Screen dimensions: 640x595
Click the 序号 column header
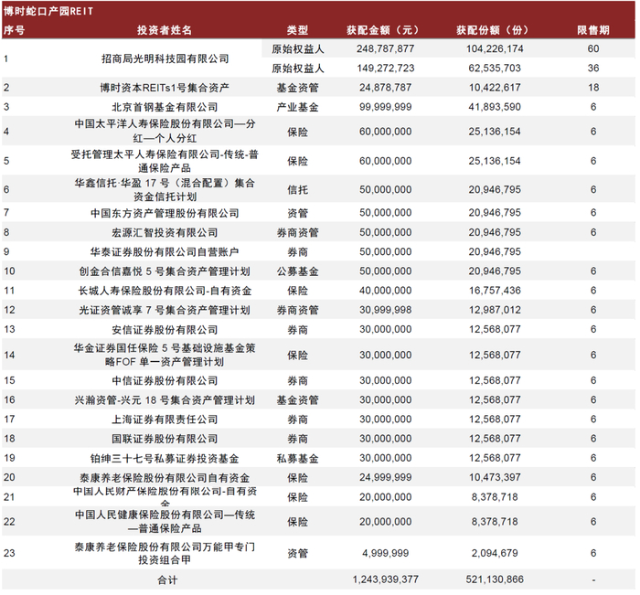[x=15, y=30]
